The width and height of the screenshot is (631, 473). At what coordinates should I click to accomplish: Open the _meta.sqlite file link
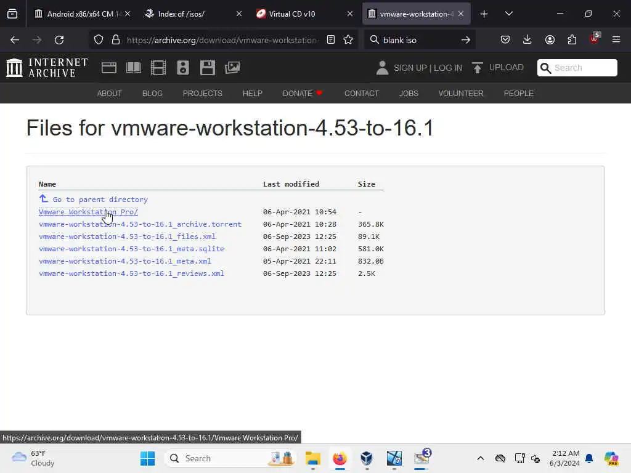click(x=132, y=249)
